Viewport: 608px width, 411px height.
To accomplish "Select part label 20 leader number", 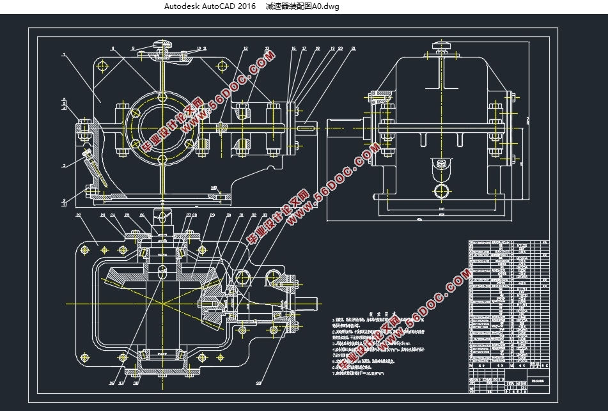I will coord(341,49).
